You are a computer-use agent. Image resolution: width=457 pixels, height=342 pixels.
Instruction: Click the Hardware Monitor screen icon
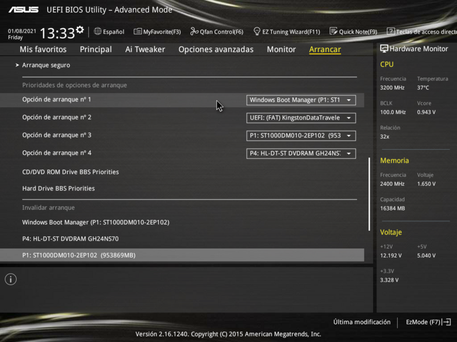point(384,49)
